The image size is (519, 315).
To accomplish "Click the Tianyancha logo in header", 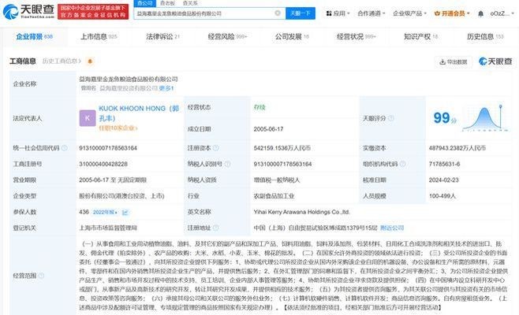I will point(28,12).
